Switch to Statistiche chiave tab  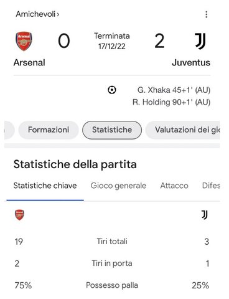[45, 186]
